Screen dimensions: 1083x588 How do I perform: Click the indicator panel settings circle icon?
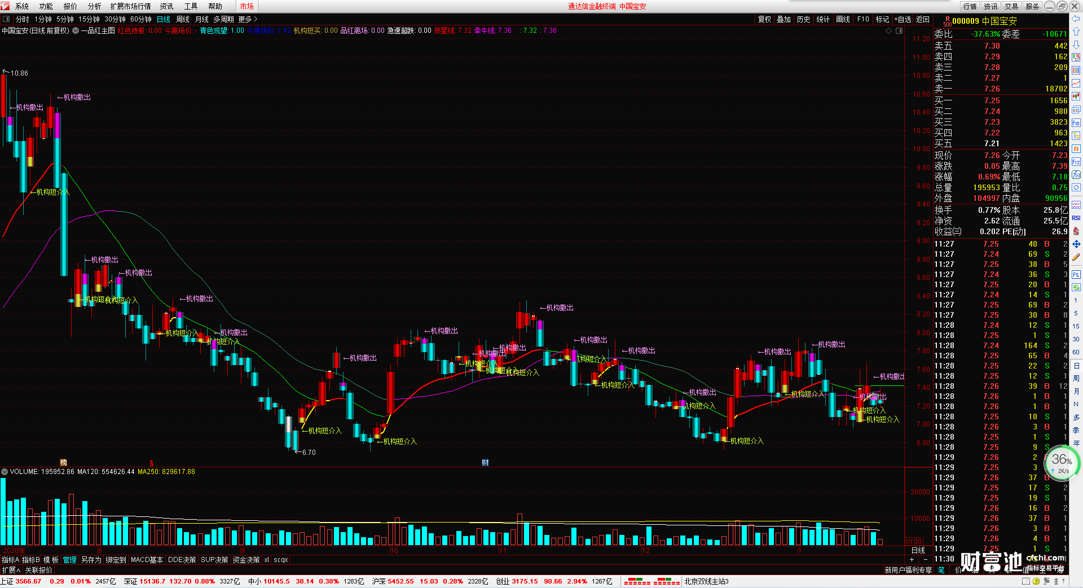pyautogui.click(x=5, y=472)
